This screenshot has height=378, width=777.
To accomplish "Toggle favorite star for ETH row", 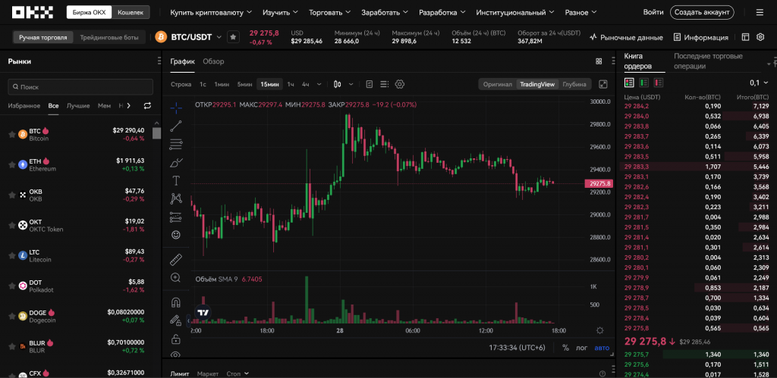I will pyautogui.click(x=12, y=164).
